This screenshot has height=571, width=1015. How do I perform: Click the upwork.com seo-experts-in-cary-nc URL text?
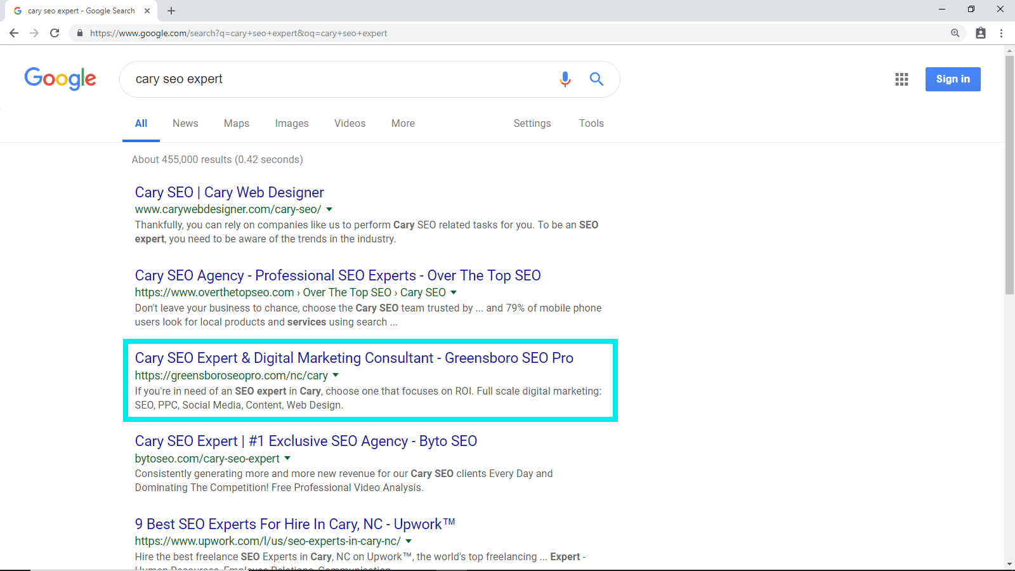268,541
